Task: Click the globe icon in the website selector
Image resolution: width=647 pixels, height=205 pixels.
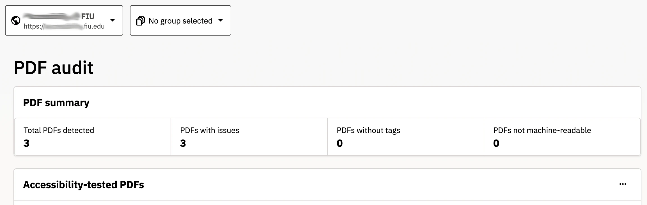Action: [16, 20]
